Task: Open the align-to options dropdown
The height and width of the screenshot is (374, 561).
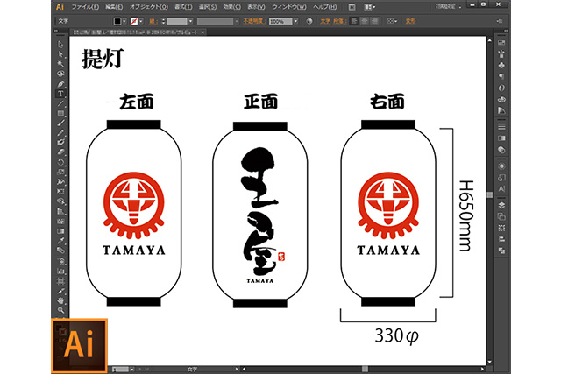Action: pos(393,21)
